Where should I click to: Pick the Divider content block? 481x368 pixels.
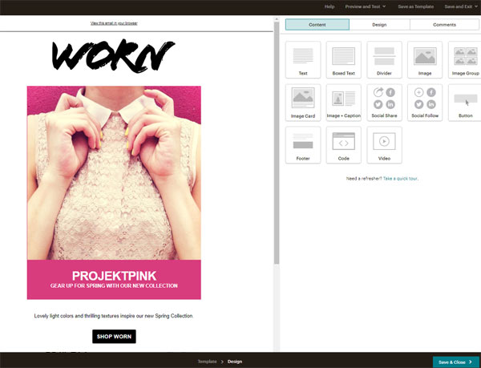(384, 59)
